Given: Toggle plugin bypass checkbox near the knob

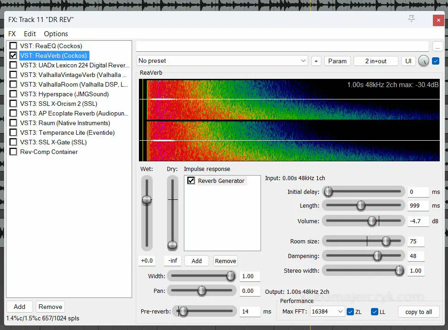Looking at the screenshot, I should (436, 61).
